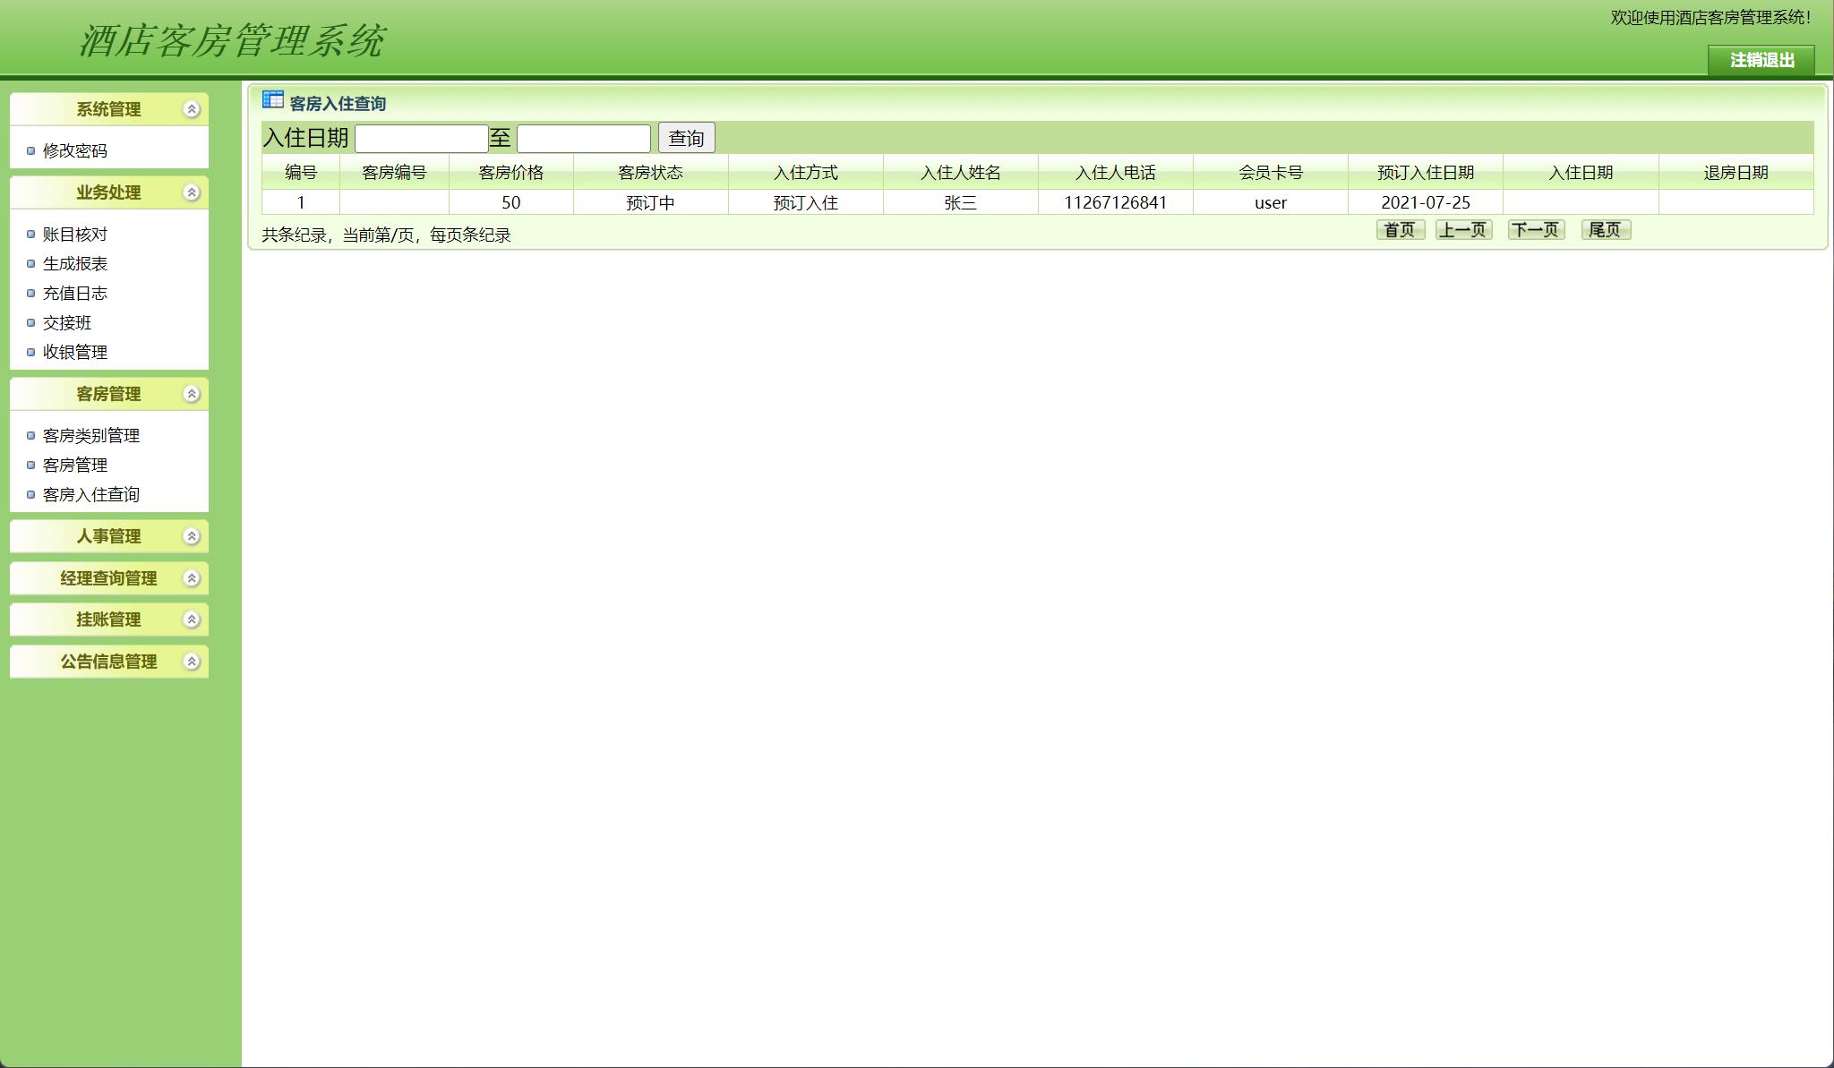The width and height of the screenshot is (1834, 1068).
Task: Click the bullet icon next to 充值日志
Action: (x=30, y=293)
